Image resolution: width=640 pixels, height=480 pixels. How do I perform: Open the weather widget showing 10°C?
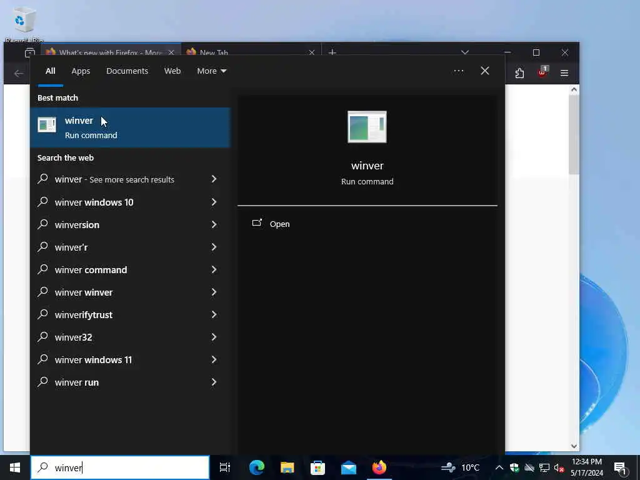tap(460, 467)
